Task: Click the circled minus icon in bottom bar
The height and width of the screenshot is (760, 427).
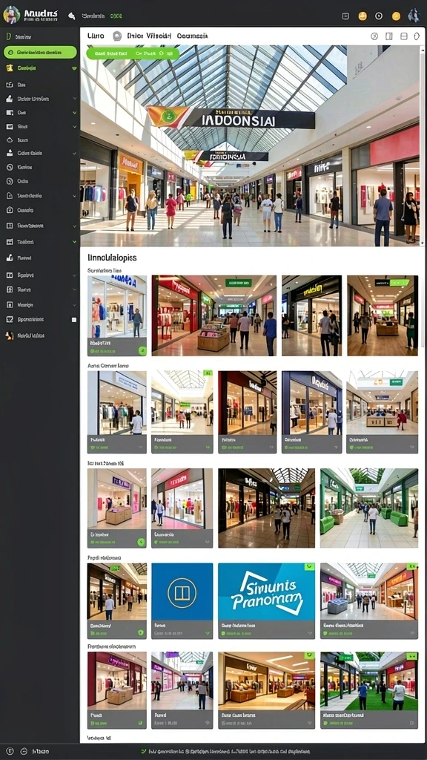Action: click(x=24, y=751)
